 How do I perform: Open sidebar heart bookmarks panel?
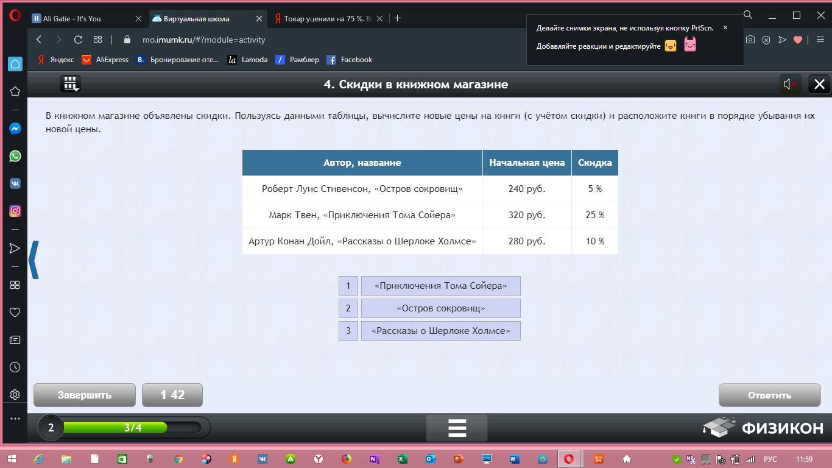pos(15,312)
